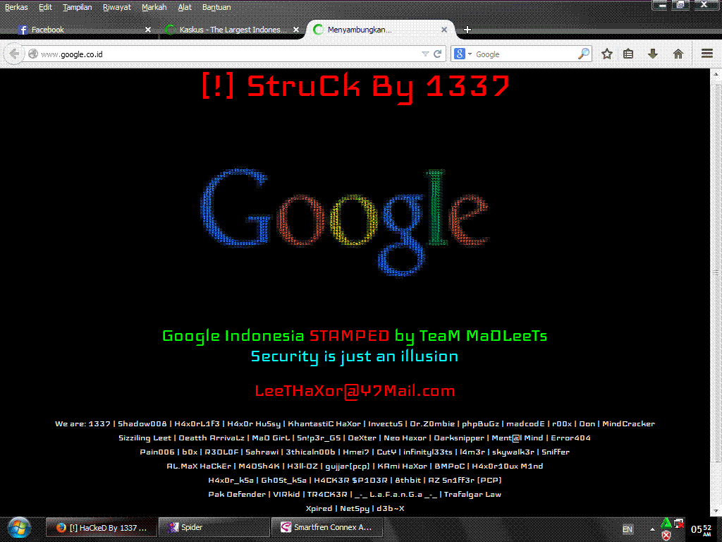Minimize the Firefox window
722x542 pixels.
[x=661, y=5]
